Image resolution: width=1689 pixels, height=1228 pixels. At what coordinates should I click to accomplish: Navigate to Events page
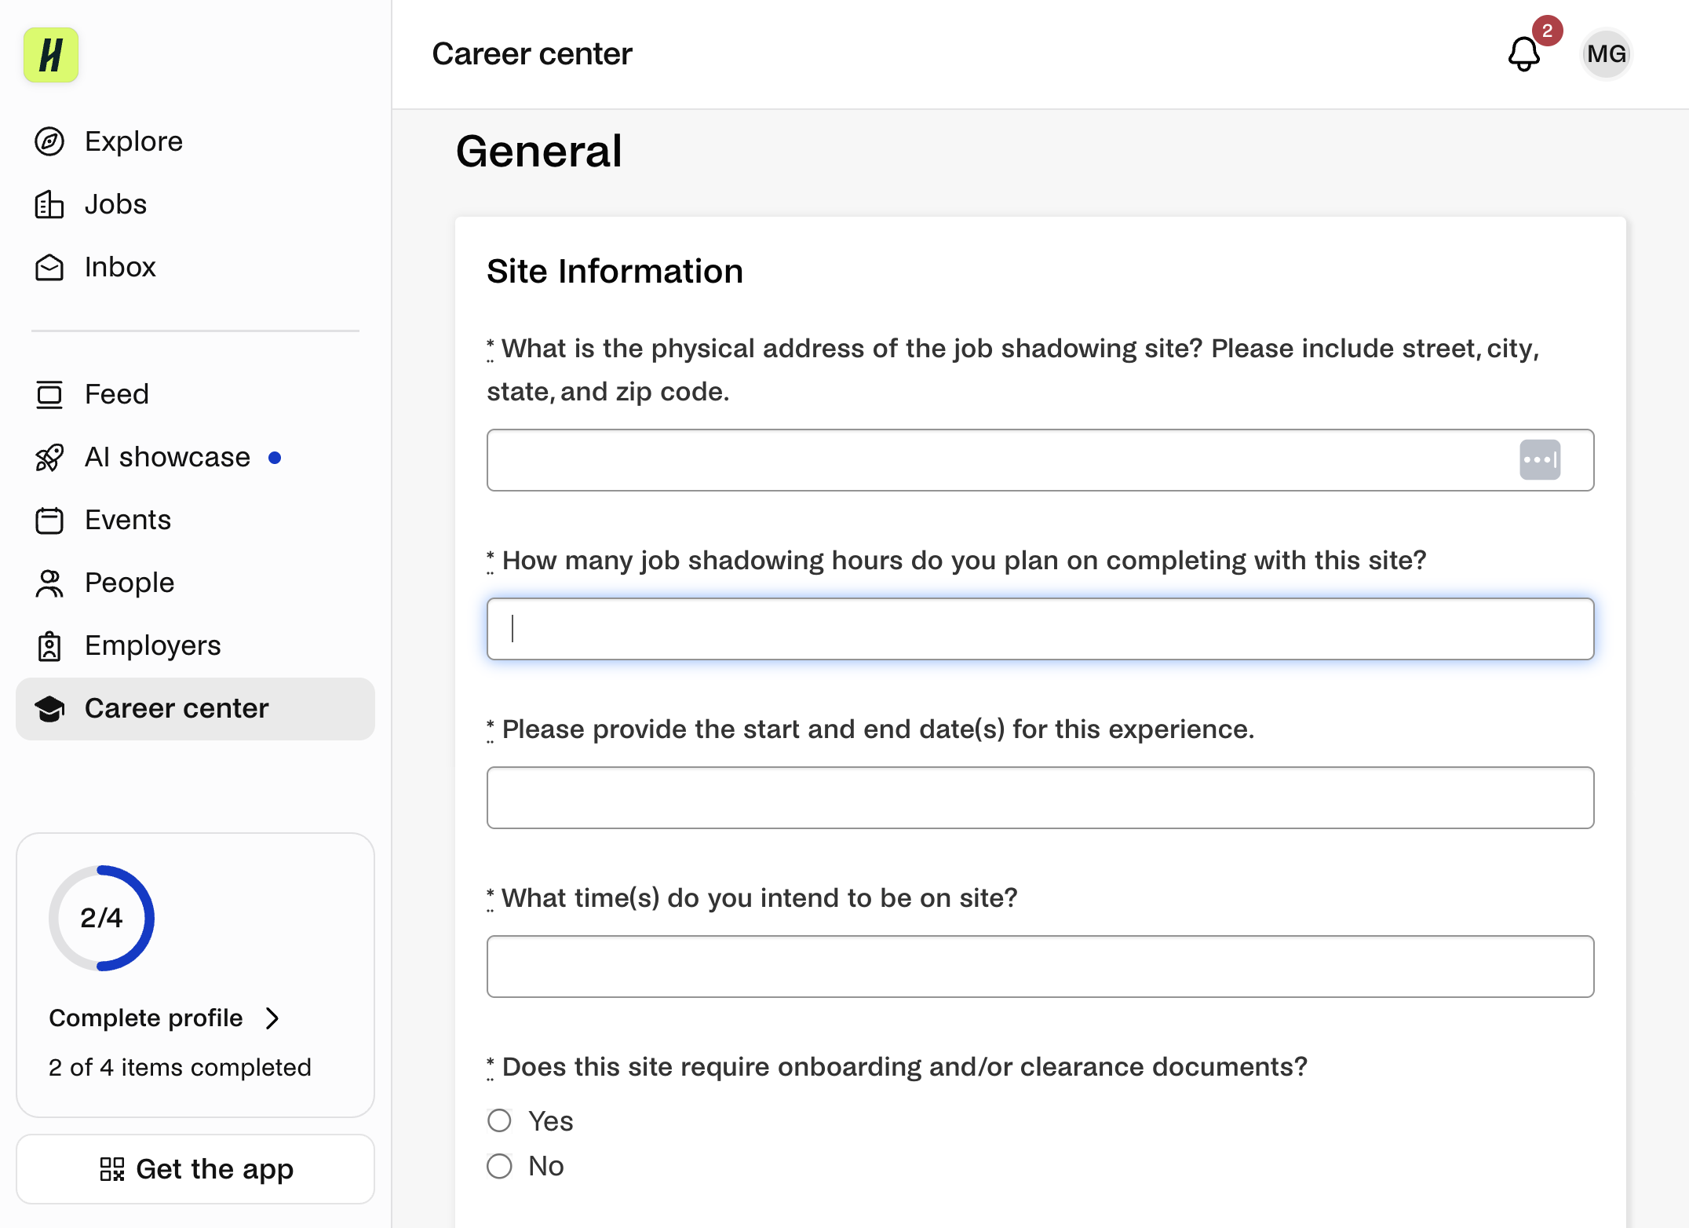pyautogui.click(x=195, y=520)
